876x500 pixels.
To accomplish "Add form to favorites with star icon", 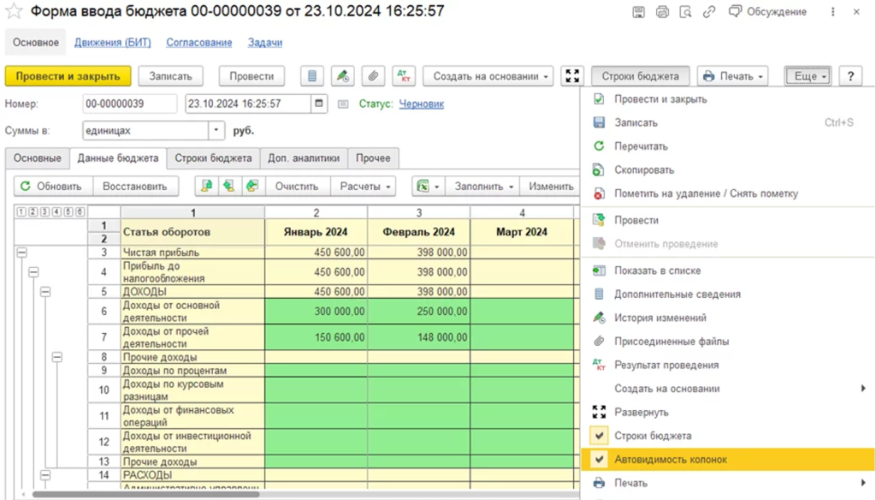I will [x=15, y=12].
